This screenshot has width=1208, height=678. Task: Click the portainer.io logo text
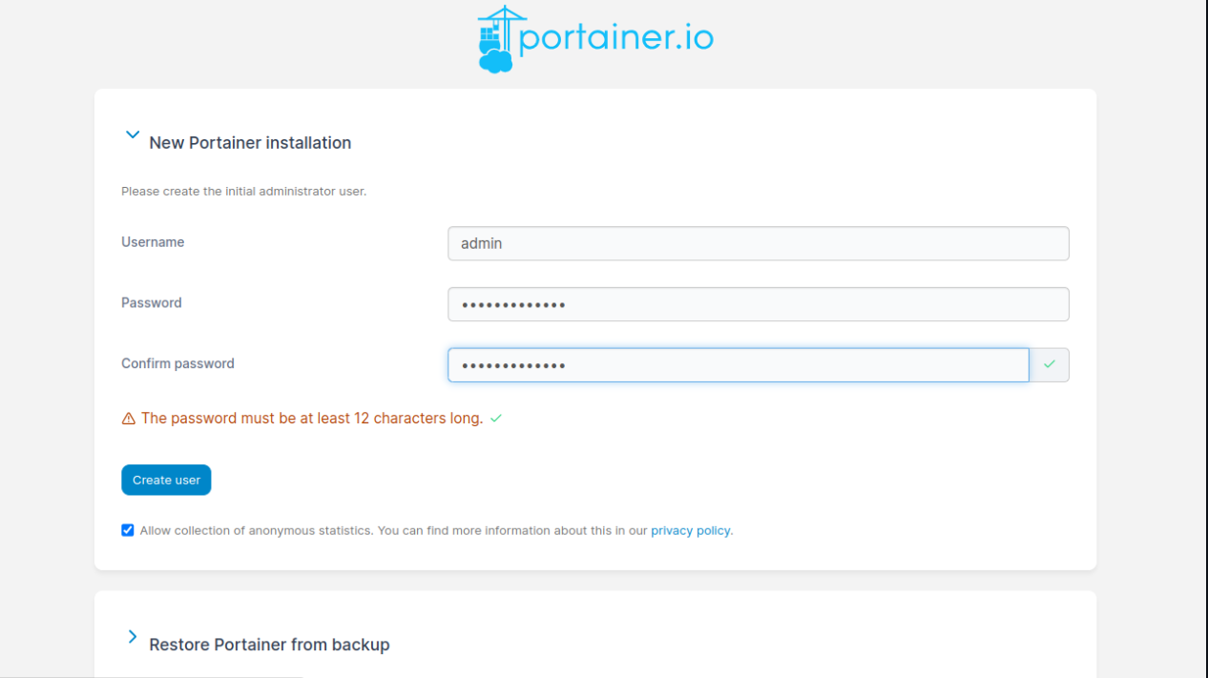coord(616,39)
